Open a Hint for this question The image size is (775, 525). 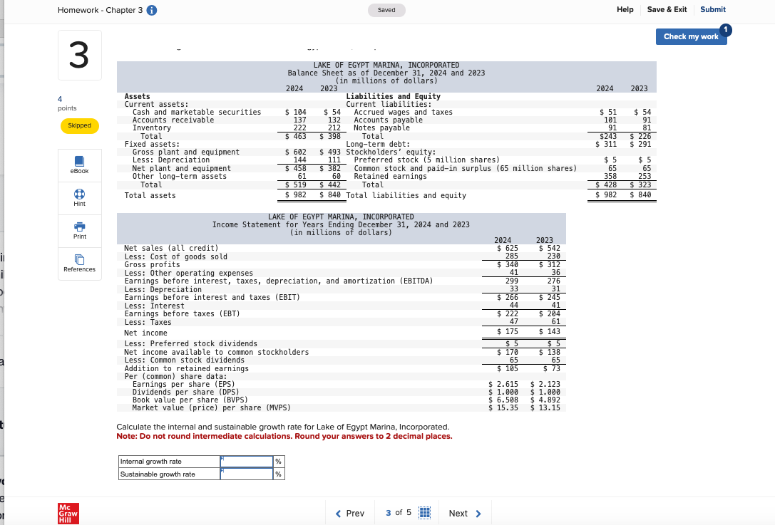(x=79, y=198)
